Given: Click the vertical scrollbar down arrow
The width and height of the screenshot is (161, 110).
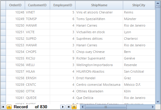Looking at the screenshot, I should [x=158, y=102].
